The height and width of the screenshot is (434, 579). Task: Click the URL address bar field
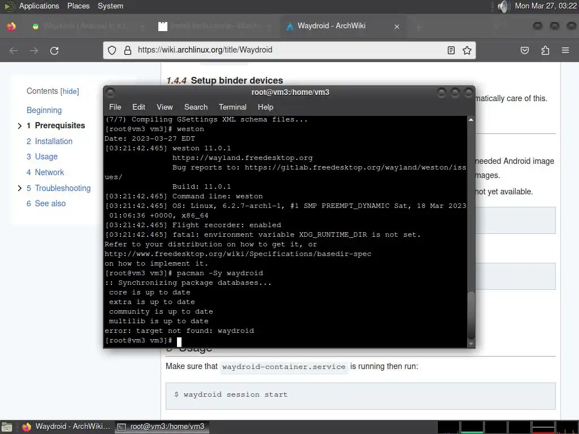(x=289, y=50)
